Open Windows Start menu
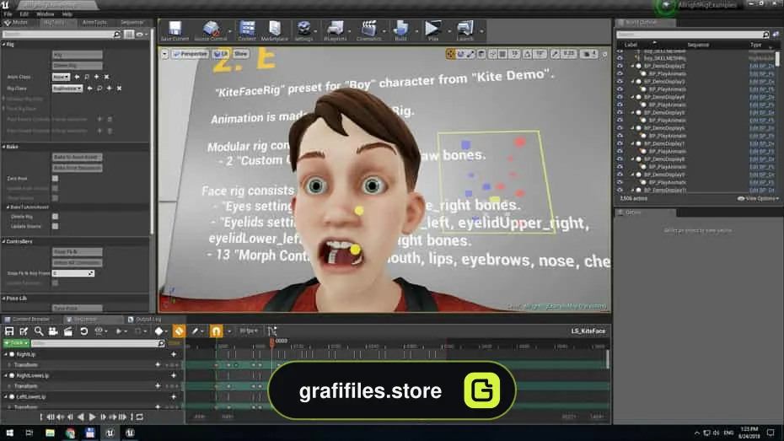 [x=9, y=433]
